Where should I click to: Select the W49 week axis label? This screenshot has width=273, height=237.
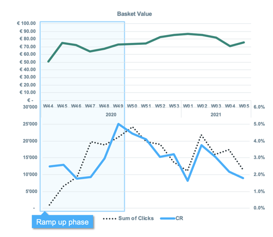tap(118, 106)
